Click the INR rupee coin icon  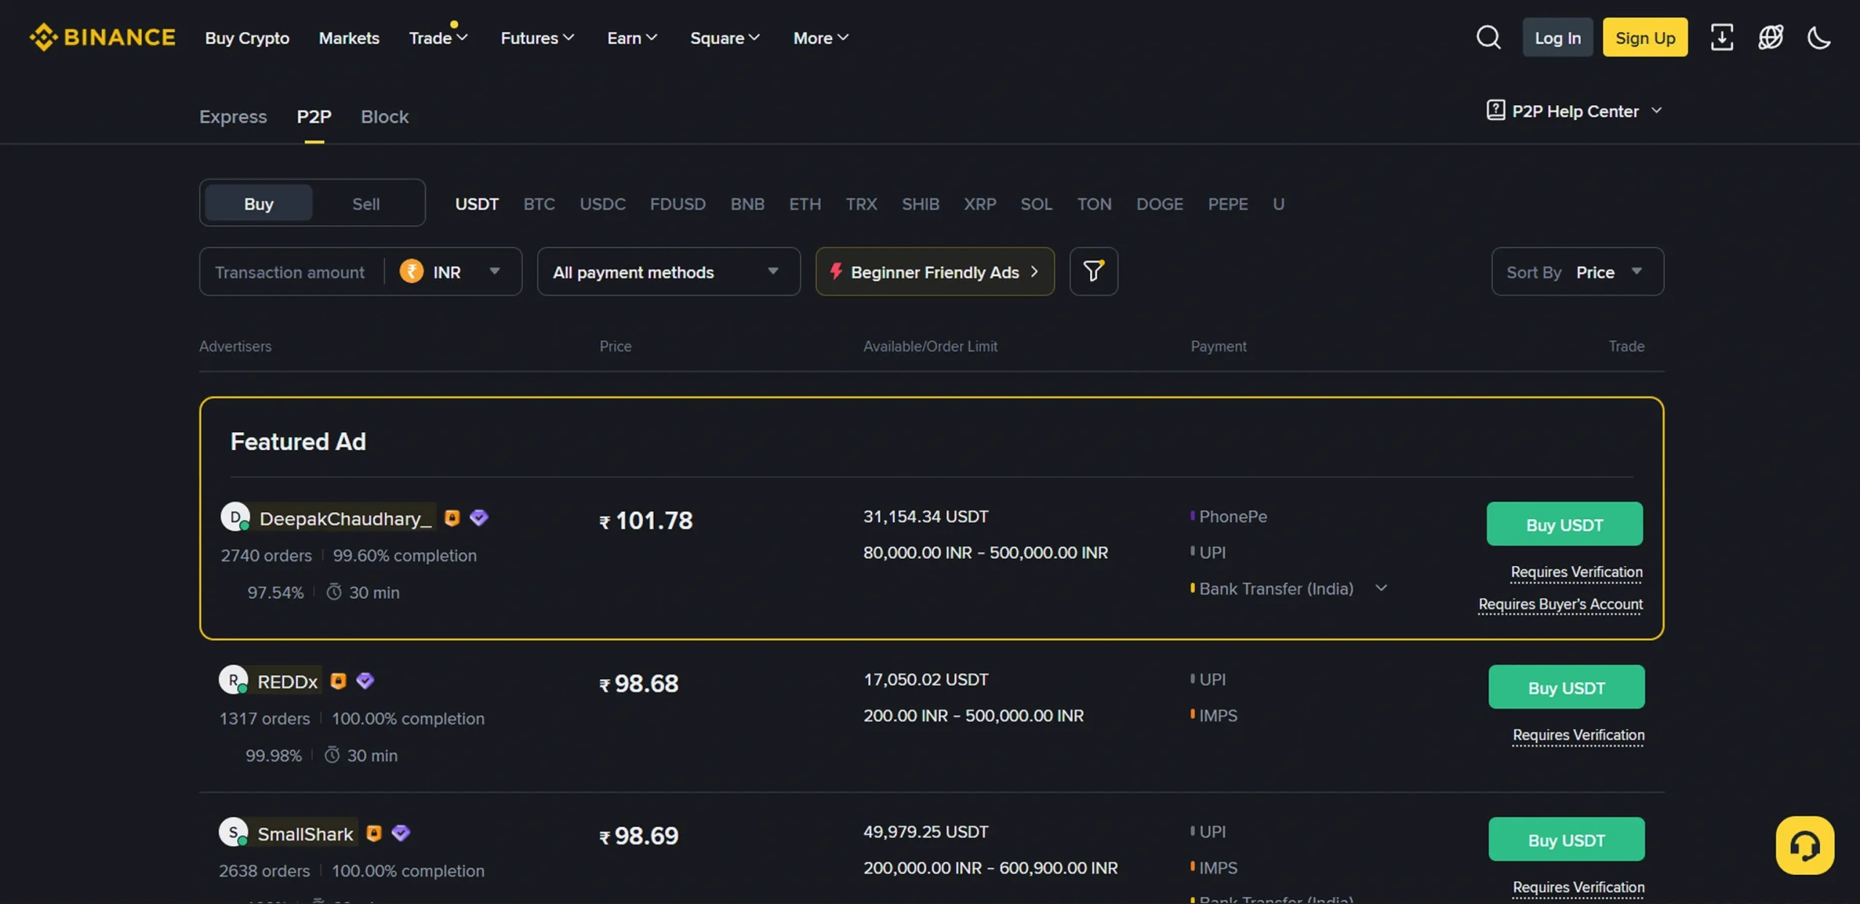coord(411,272)
